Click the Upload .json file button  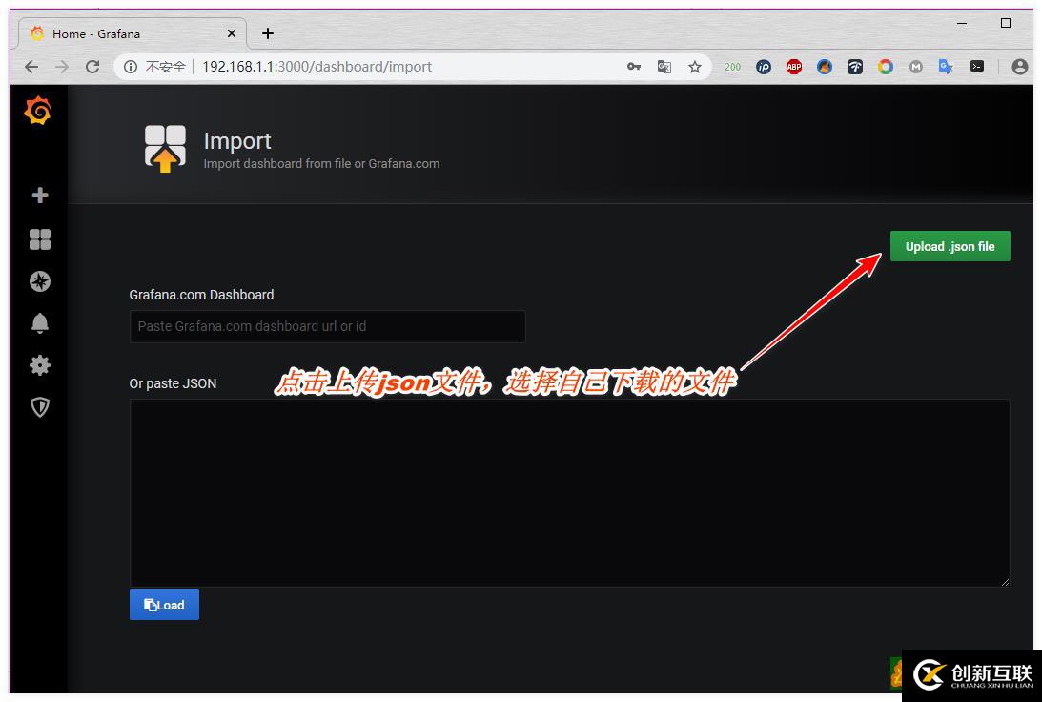point(950,246)
